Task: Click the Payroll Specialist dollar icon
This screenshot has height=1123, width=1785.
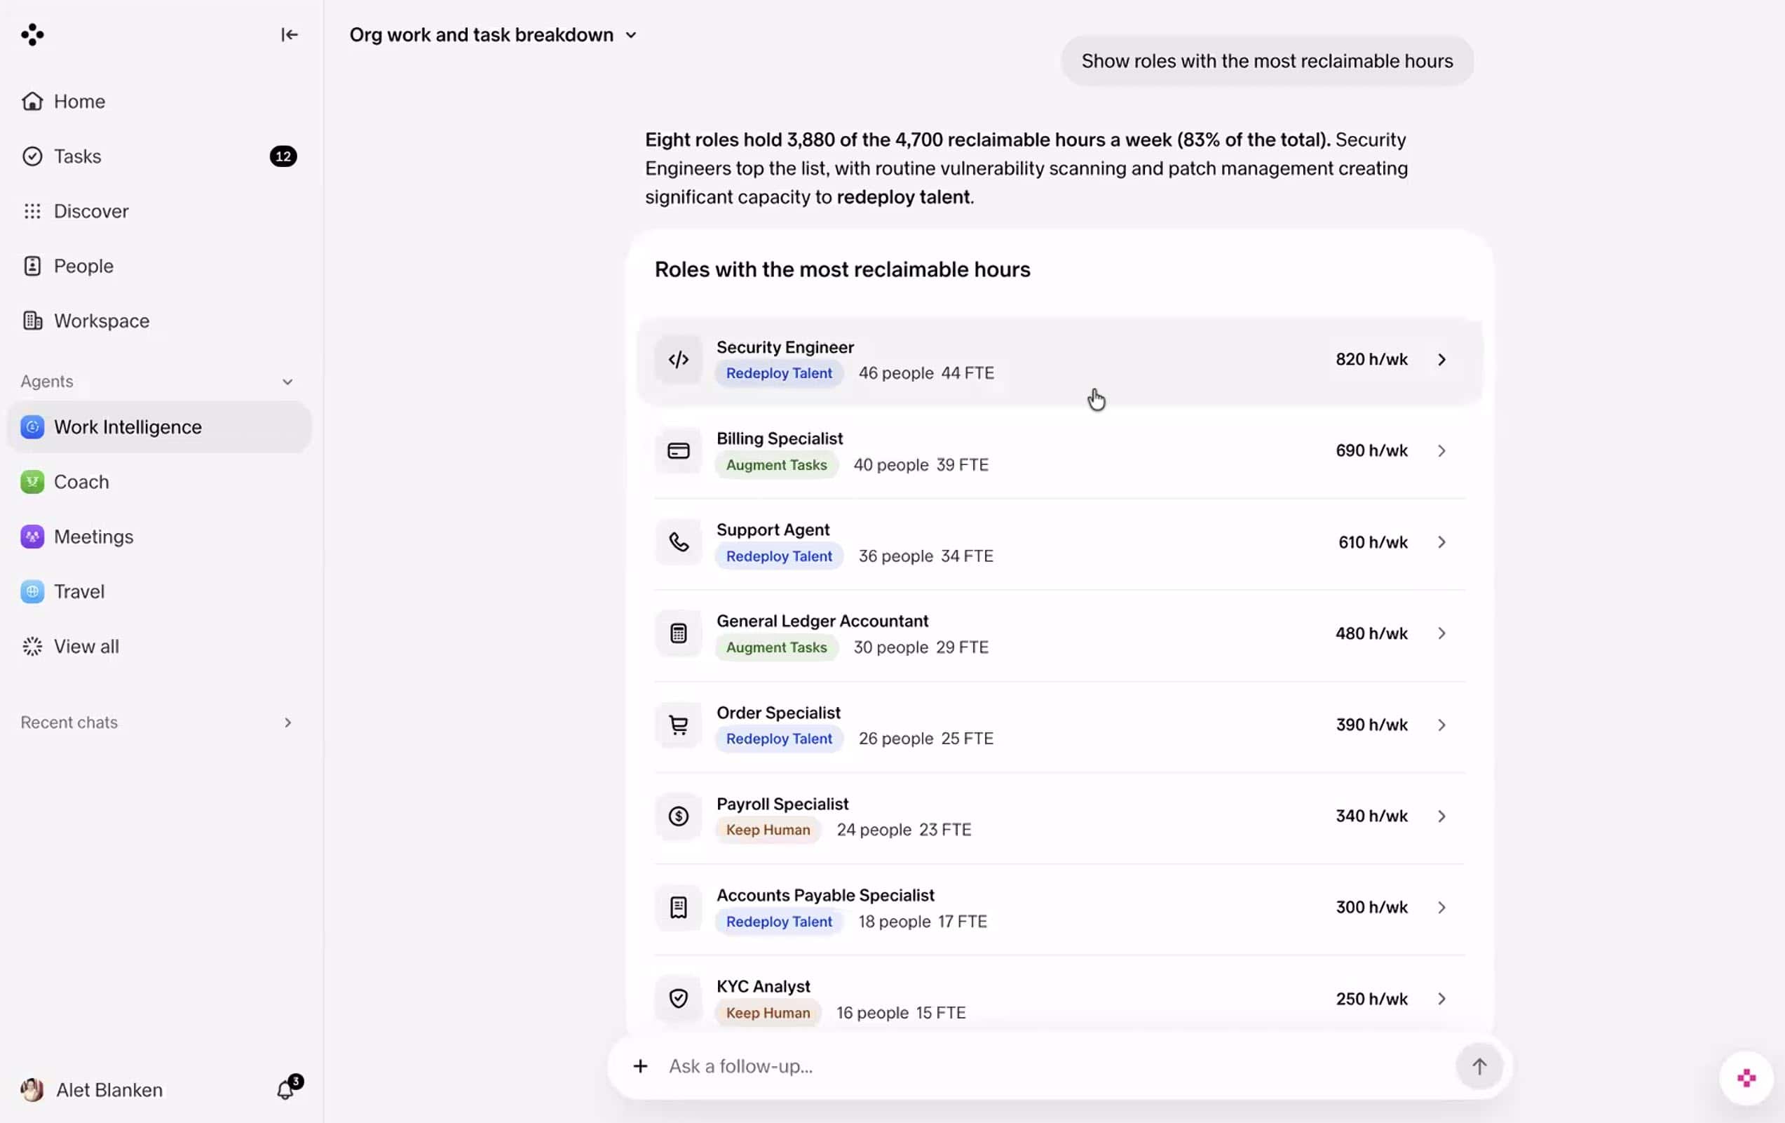Action: (677, 815)
